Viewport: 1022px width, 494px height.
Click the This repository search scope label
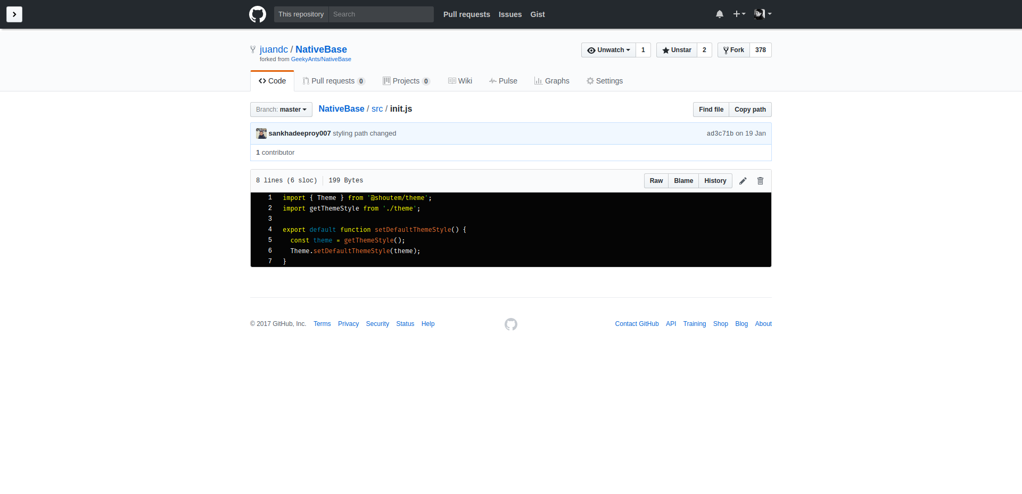pos(301,14)
